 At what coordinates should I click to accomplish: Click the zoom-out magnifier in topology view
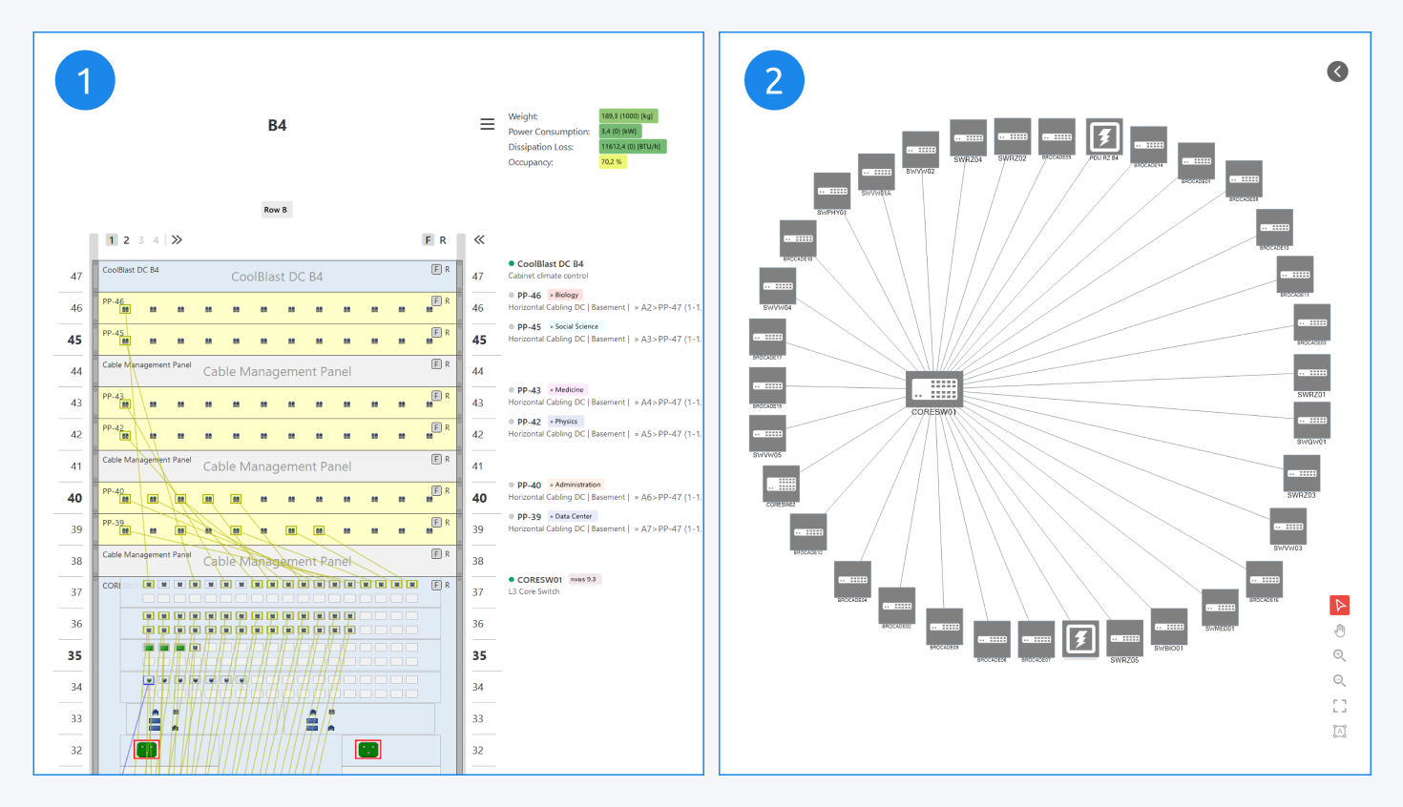pos(1340,680)
